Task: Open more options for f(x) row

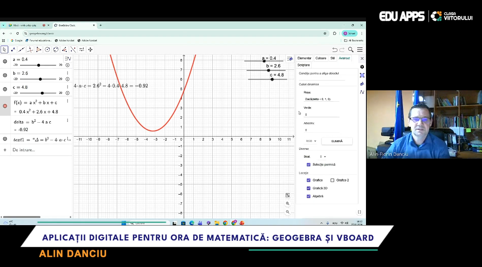Action: click(x=68, y=101)
